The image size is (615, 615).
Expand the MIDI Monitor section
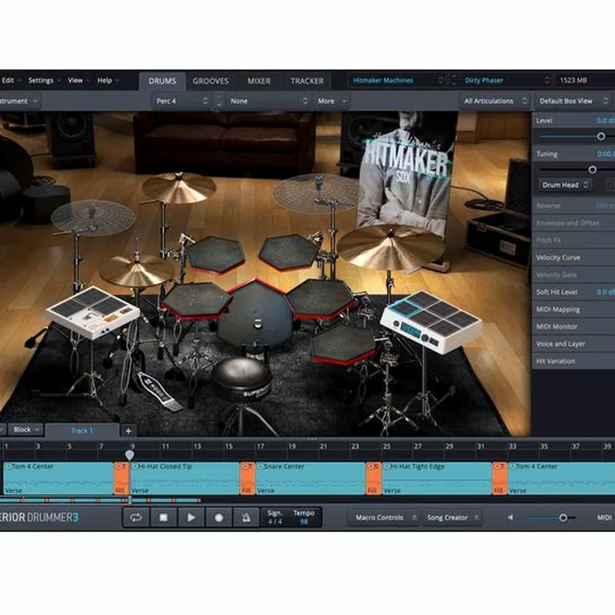(x=573, y=326)
